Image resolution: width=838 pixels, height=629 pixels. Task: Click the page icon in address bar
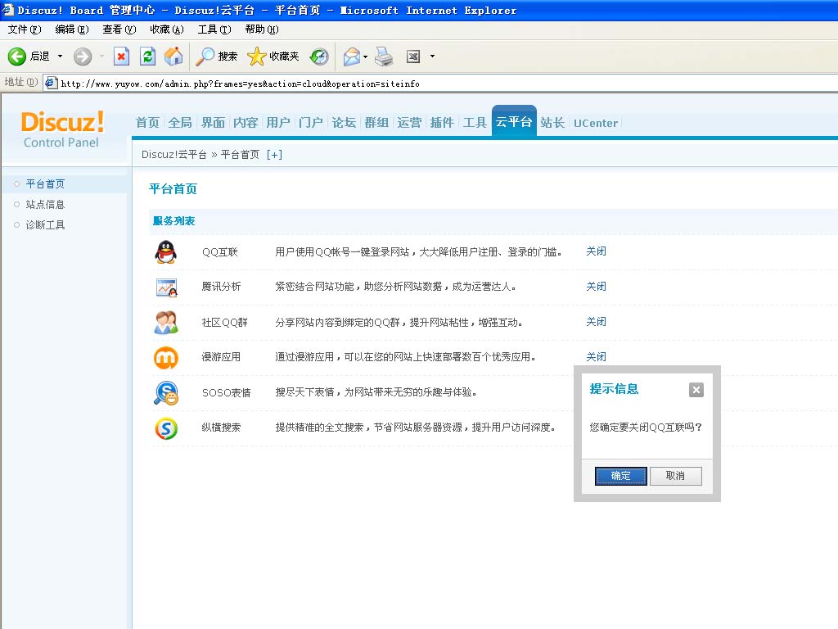pyautogui.click(x=51, y=83)
